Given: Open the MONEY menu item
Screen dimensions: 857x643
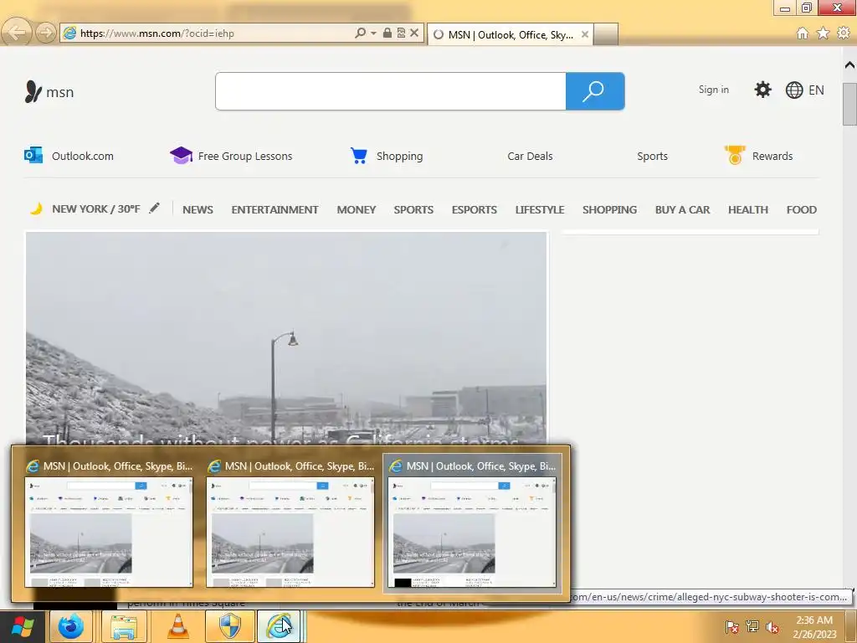Looking at the screenshot, I should [x=357, y=210].
